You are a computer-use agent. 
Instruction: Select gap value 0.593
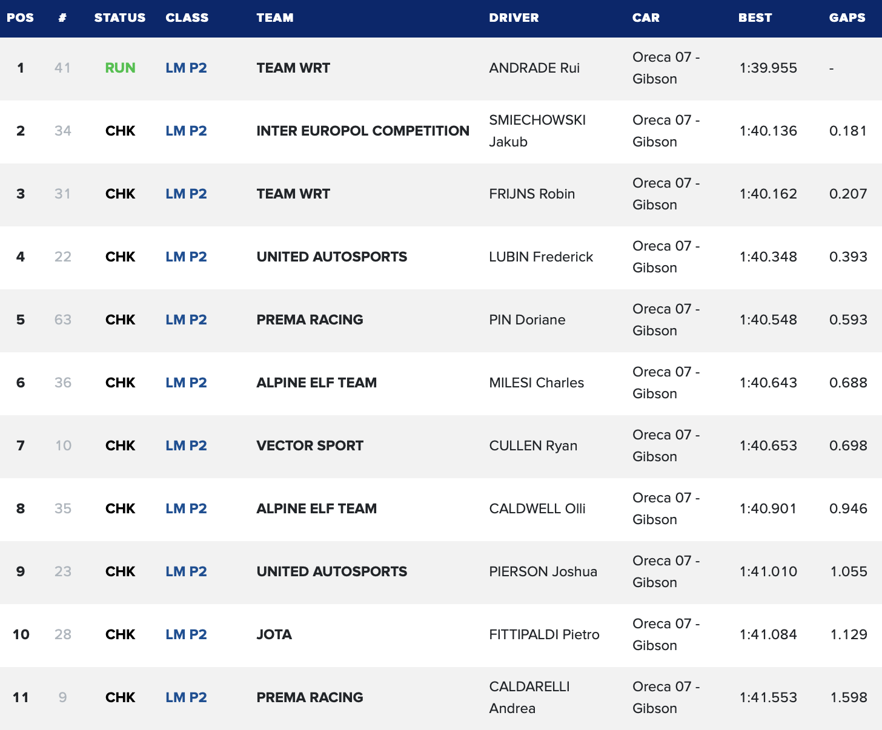click(848, 320)
